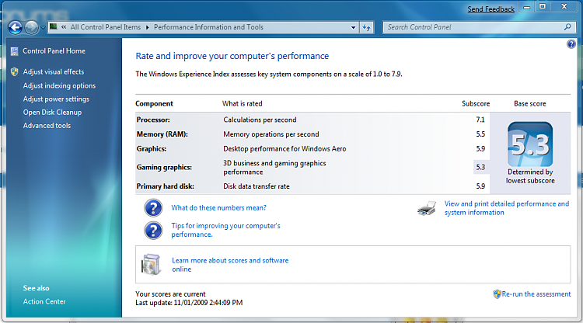Open Control Panel Home
This screenshot has width=583, height=323.
point(54,51)
